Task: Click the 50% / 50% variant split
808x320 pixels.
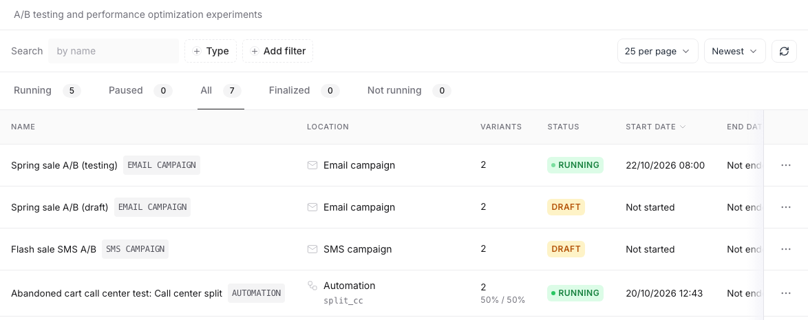Action: (x=502, y=300)
